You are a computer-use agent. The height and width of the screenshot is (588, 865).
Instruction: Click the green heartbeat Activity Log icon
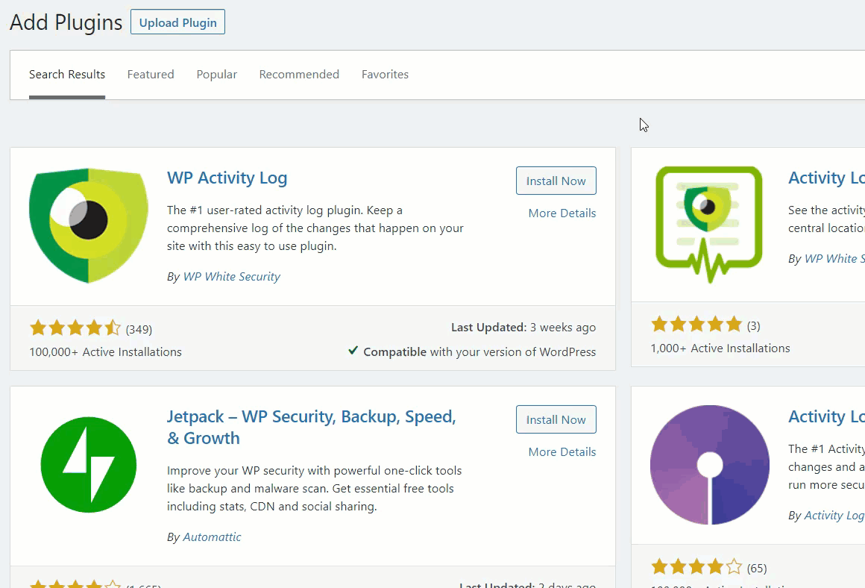(709, 225)
